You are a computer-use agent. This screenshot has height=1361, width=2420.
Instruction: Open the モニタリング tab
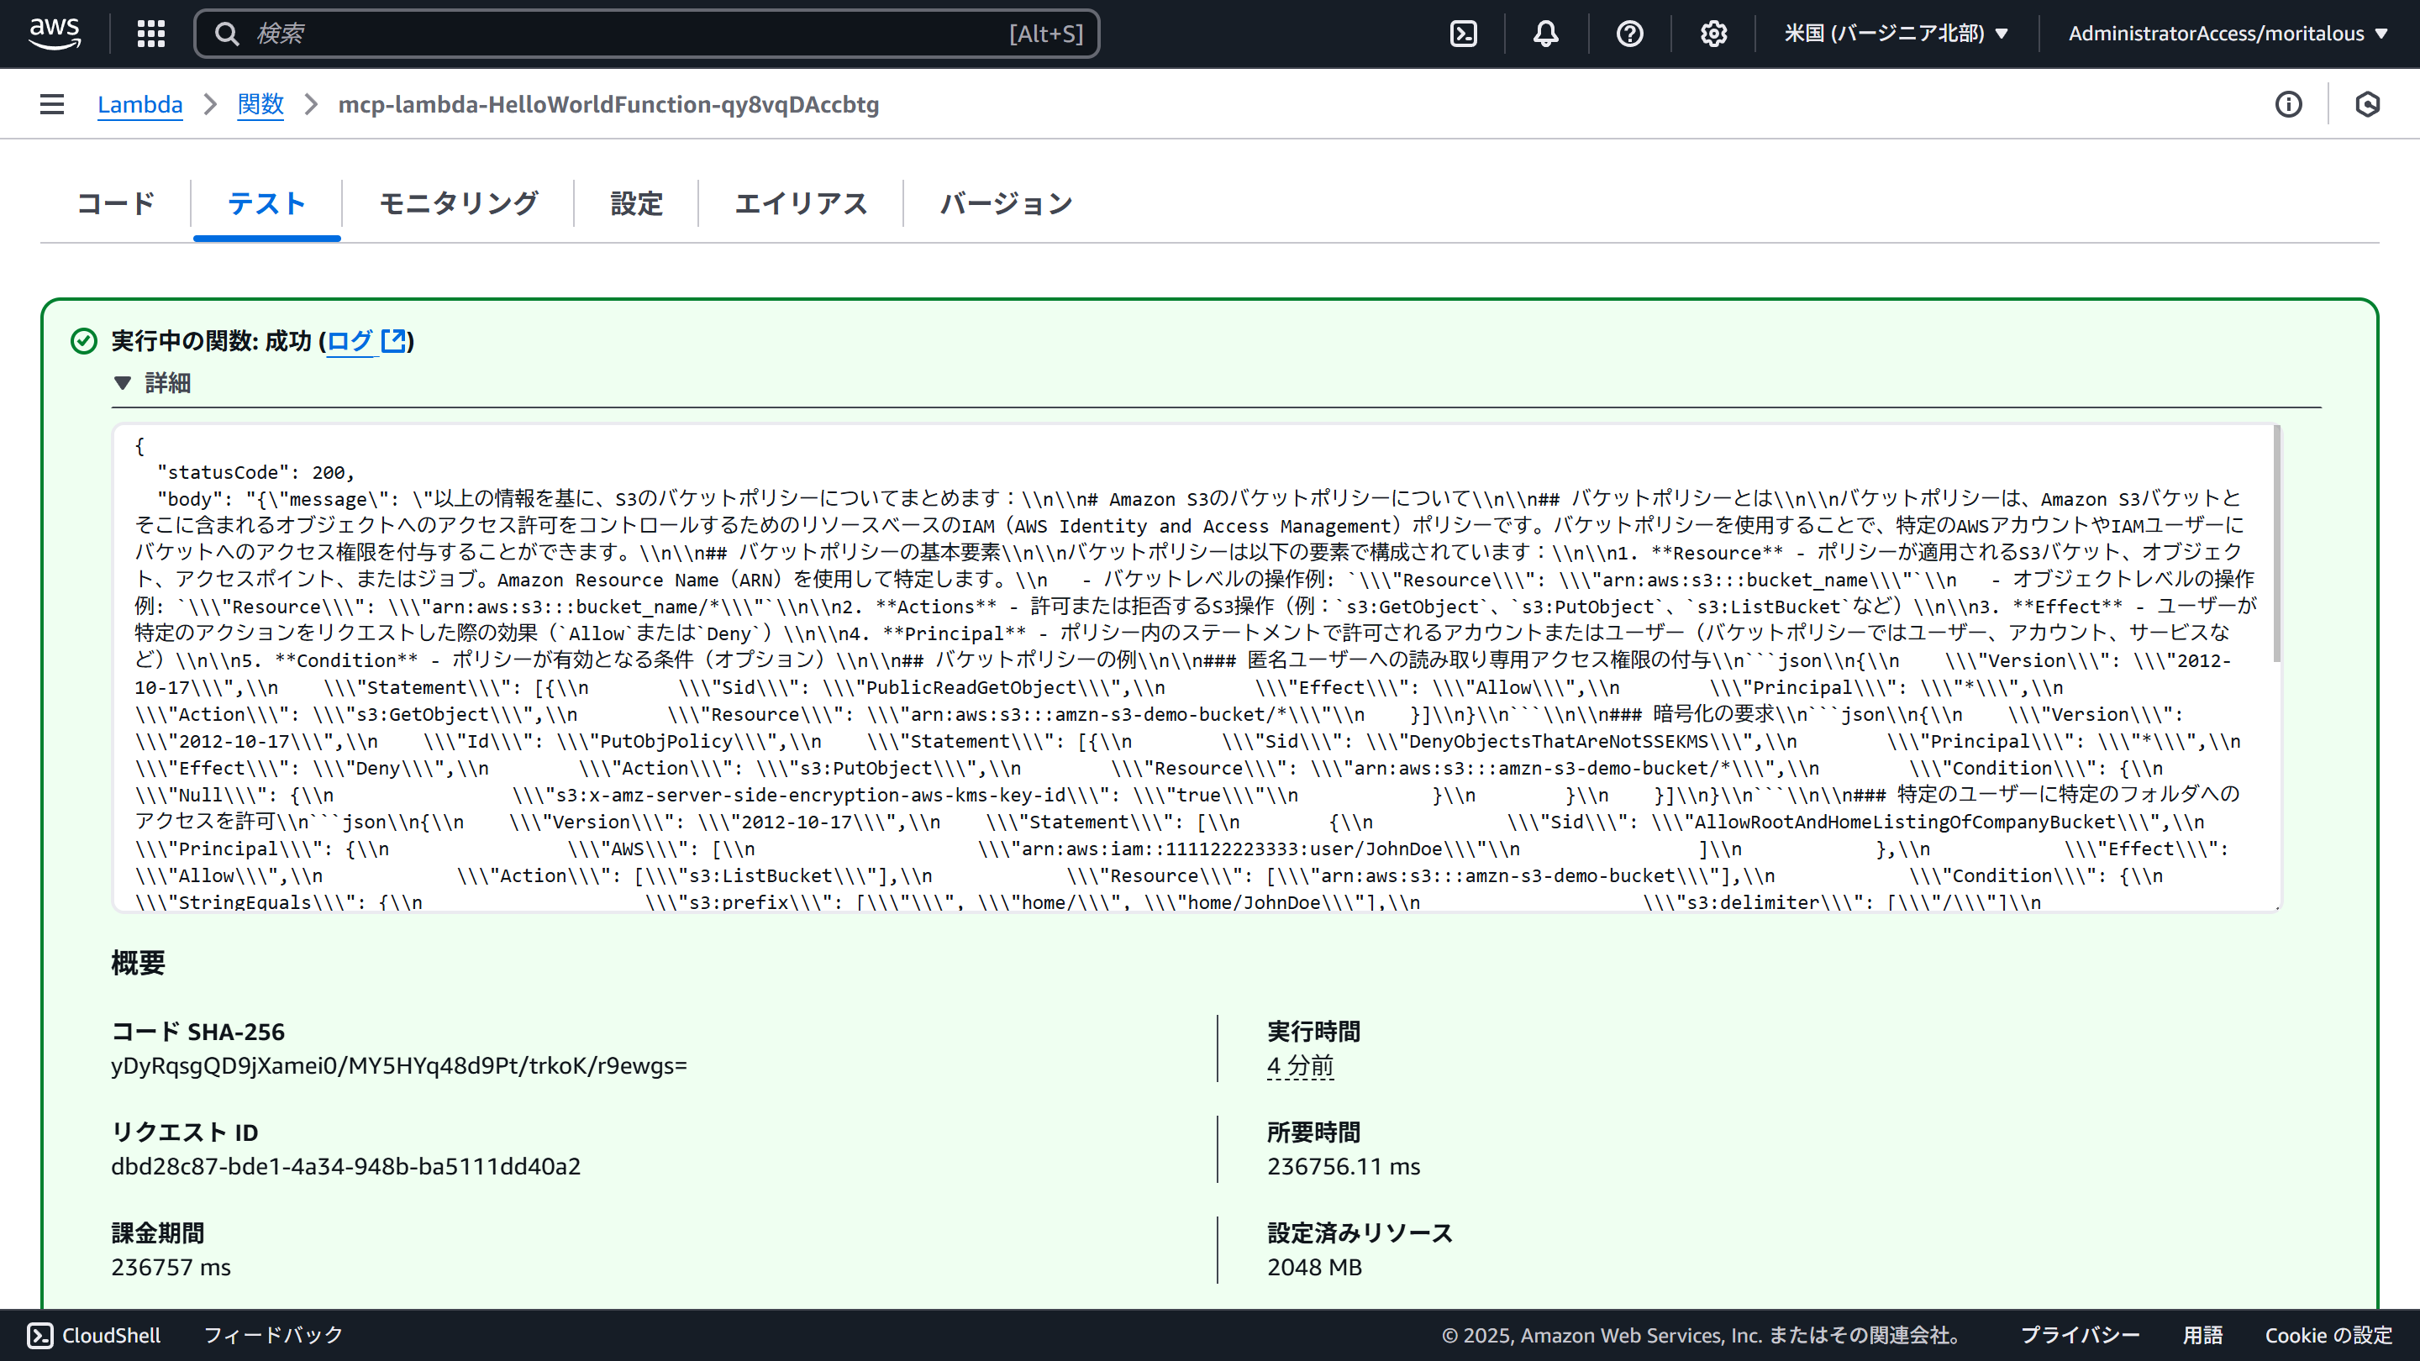pos(459,204)
